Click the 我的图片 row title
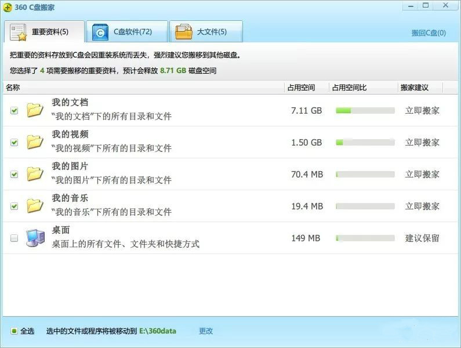 [70, 166]
